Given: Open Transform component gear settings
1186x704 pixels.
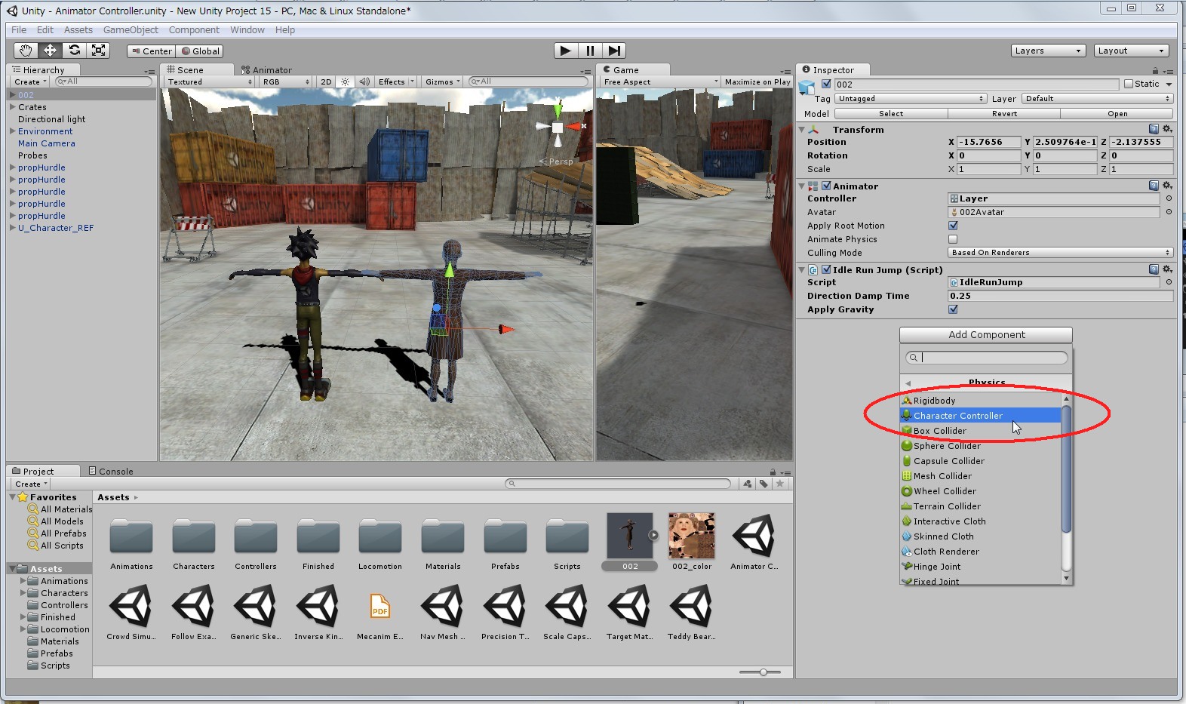Looking at the screenshot, I should pos(1167,129).
